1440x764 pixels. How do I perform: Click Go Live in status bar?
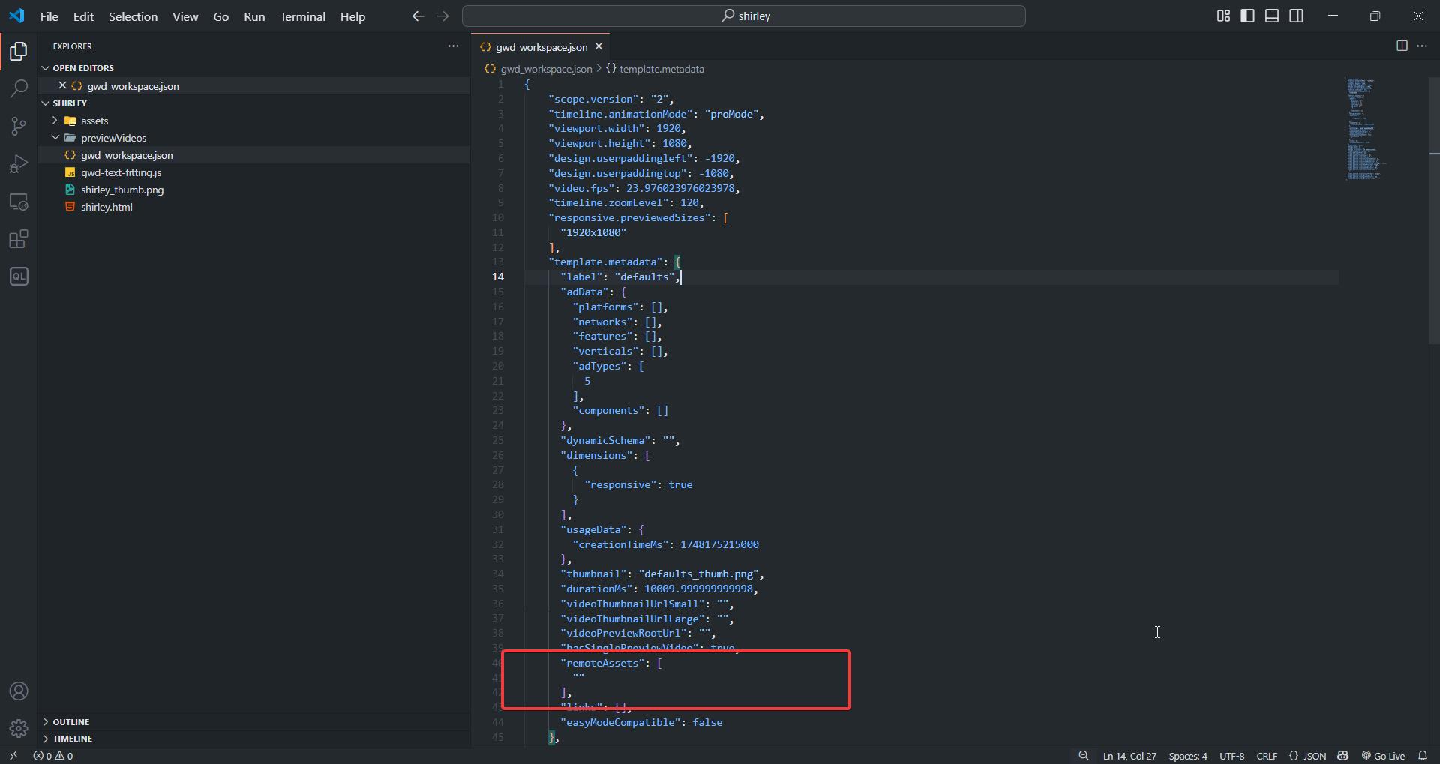tap(1383, 756)
